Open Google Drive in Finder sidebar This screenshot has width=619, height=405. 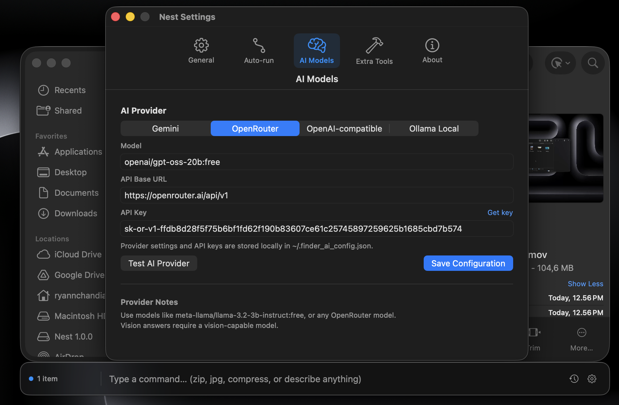(x=71, y=275)
